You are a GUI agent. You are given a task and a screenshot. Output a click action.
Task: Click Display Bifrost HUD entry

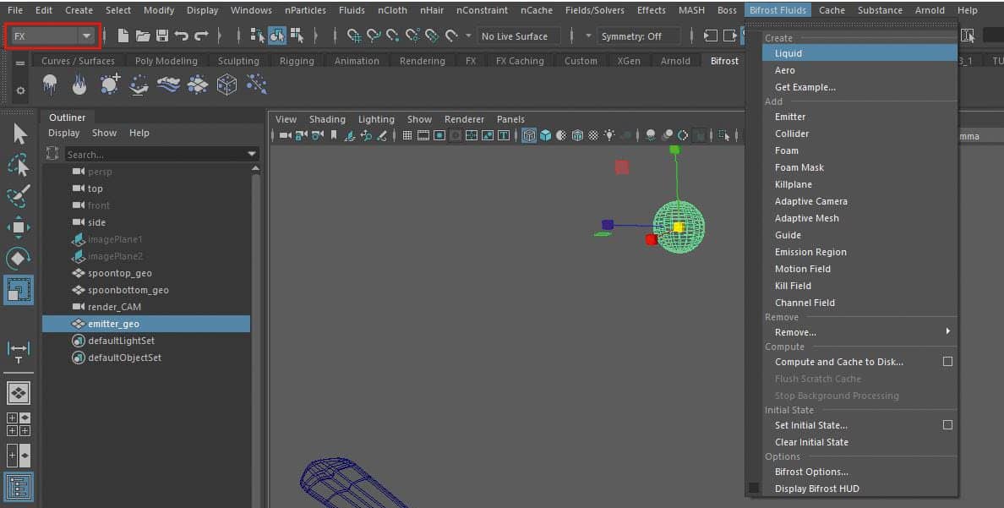click(x=859, y=489)
